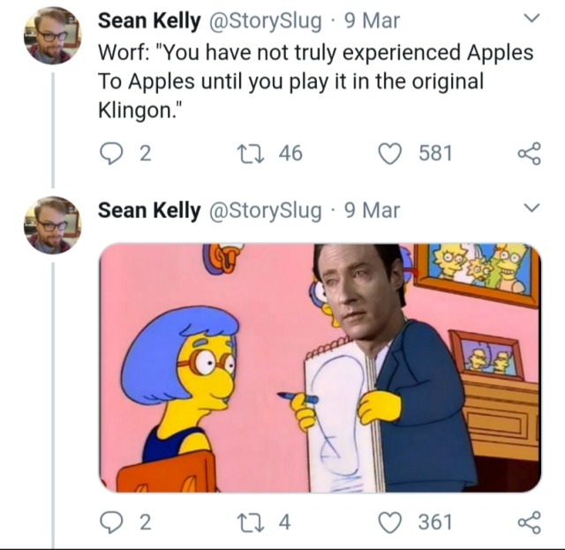Open the Worf tweet's chevron options menu
Image resolution: width=565 pixels, height=550 pixels.
531,19
